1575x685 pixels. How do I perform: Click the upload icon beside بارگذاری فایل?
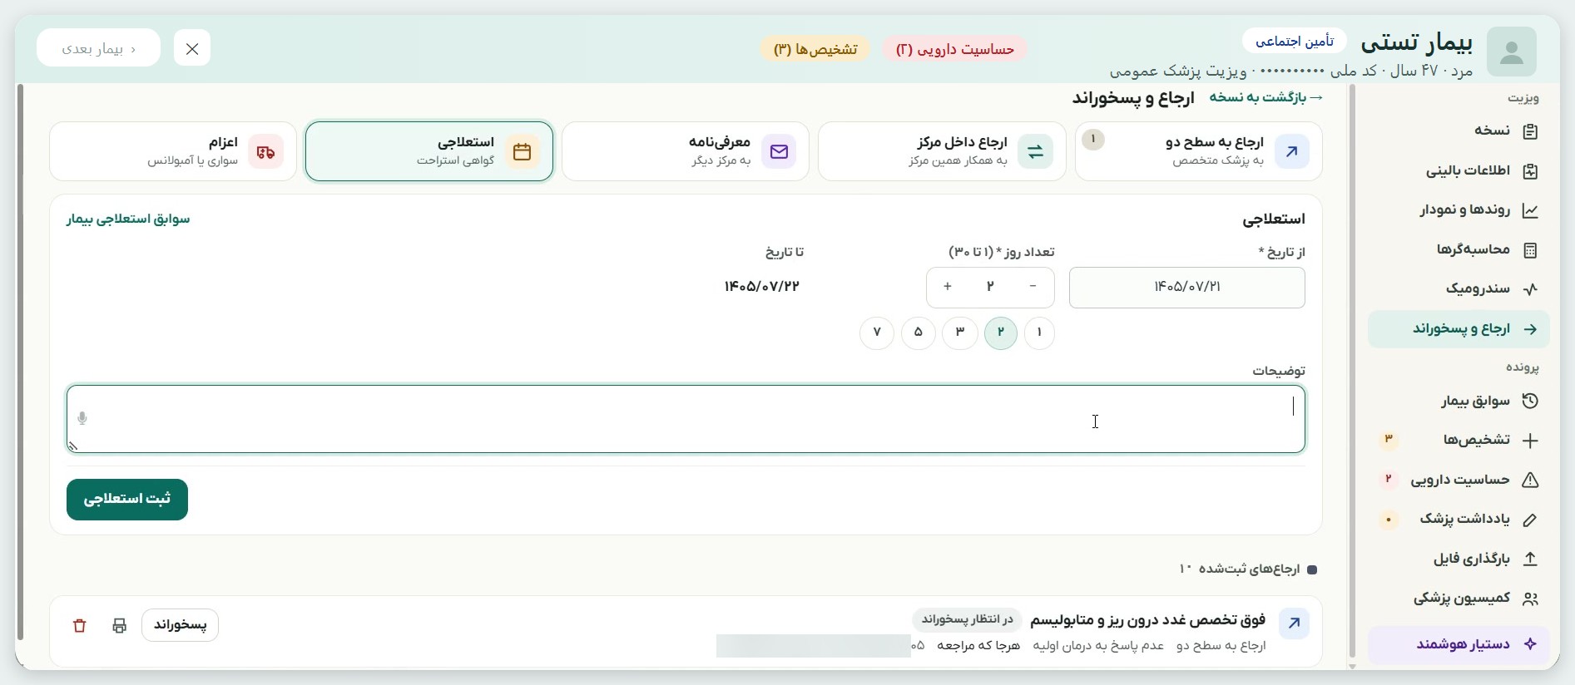coord(1530,559)
